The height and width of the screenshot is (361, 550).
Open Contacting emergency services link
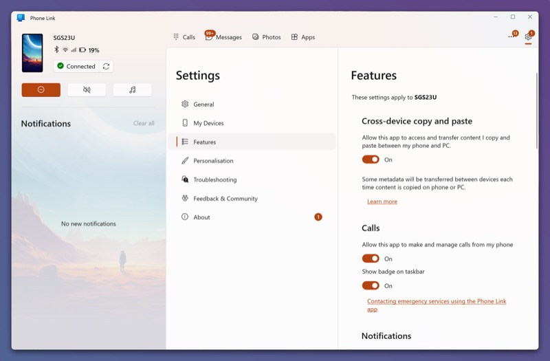(437, 305)
